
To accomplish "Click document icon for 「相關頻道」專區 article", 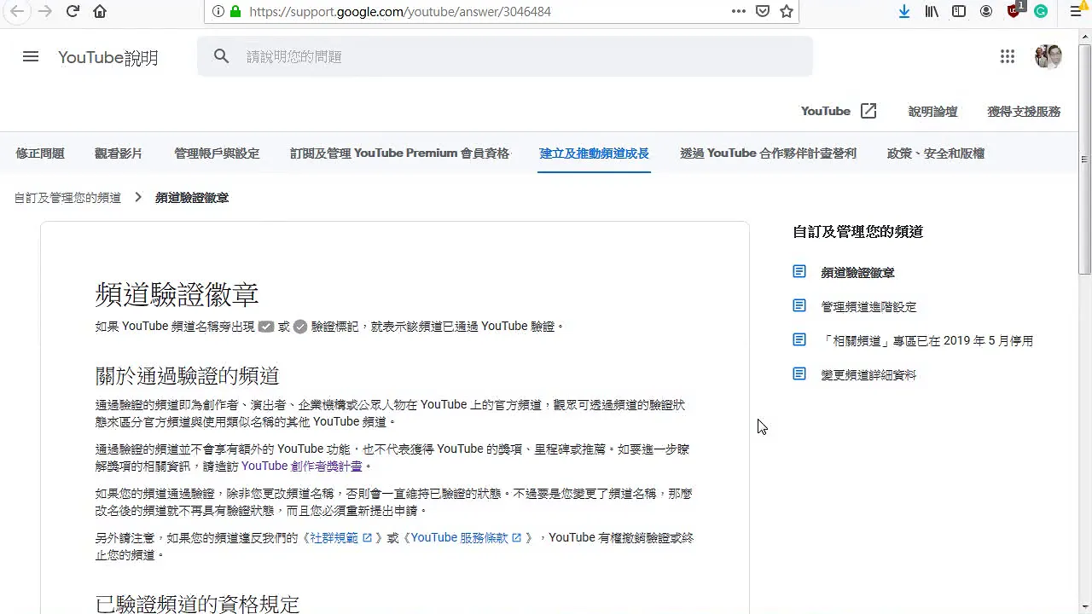I will pyautogui.click(x=799, y=339).
